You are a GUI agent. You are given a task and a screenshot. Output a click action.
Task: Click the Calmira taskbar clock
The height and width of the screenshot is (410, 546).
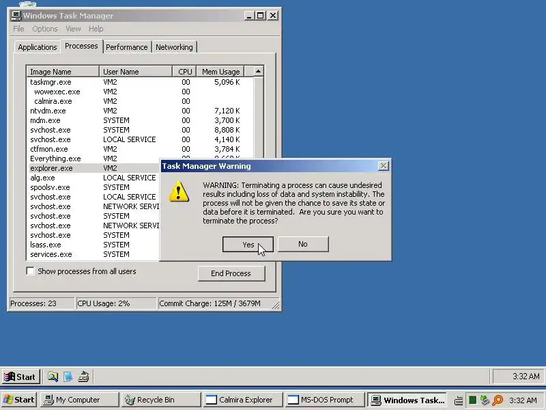click(526, 377)
